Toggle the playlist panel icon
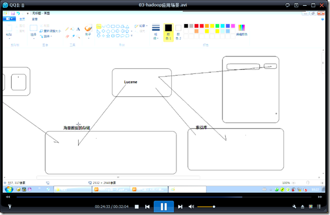The height and width of the screenshot is (215, 330). (x=319, y=207)
